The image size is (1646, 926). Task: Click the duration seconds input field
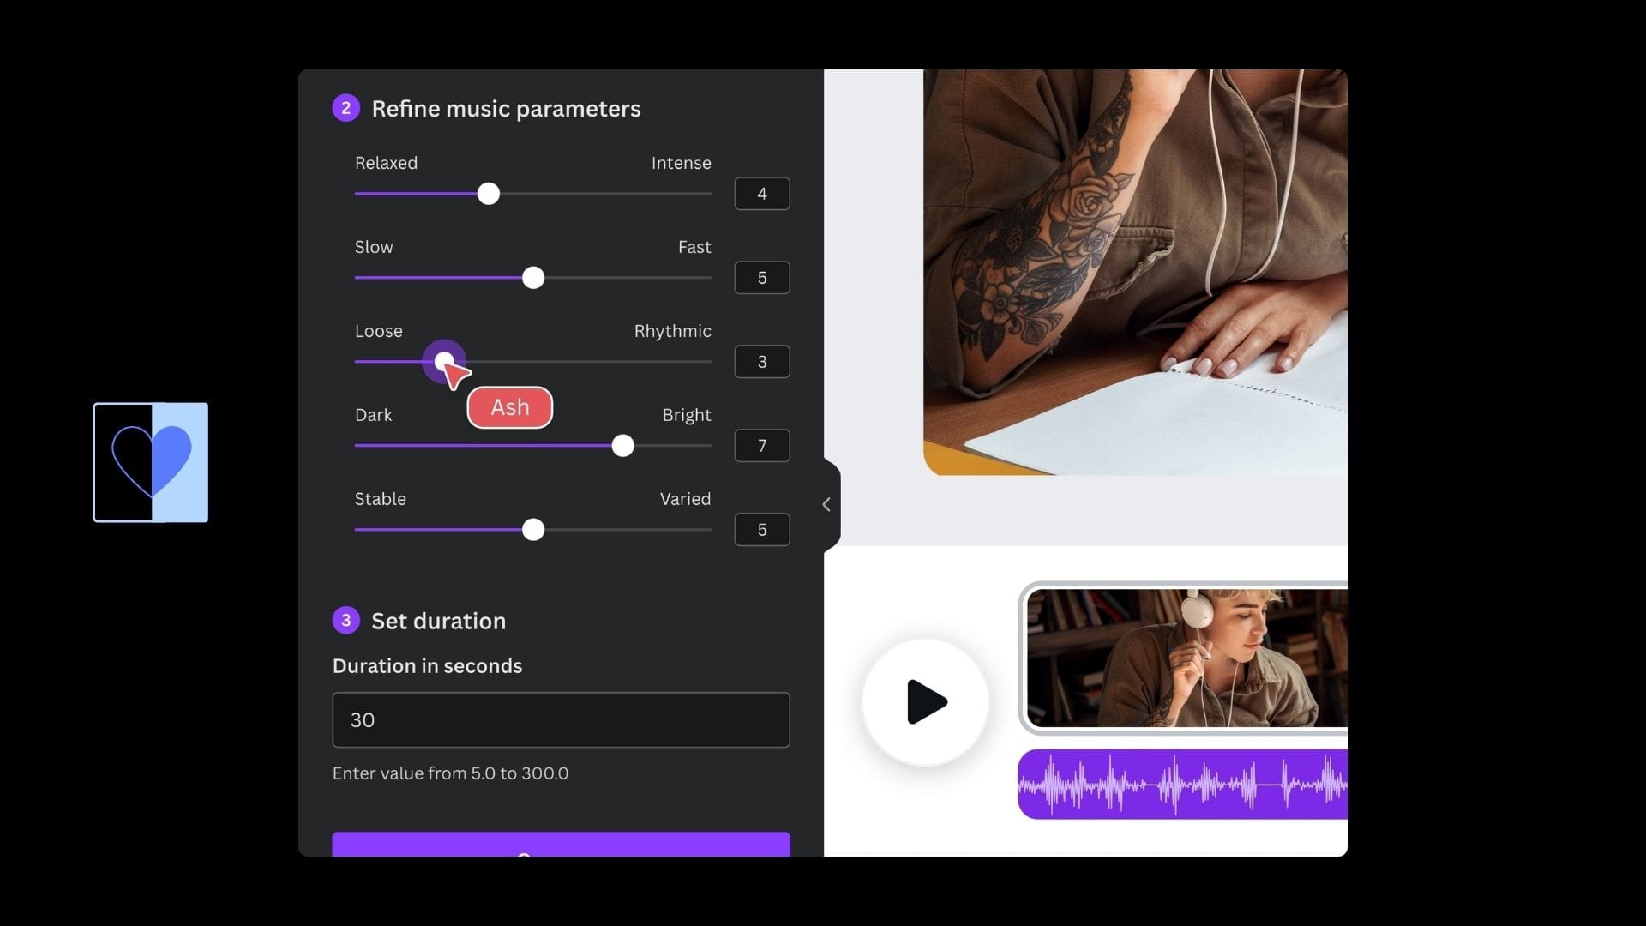coord(561,719)
